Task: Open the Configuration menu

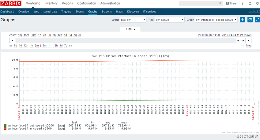Action: click(x=87, y=3)
